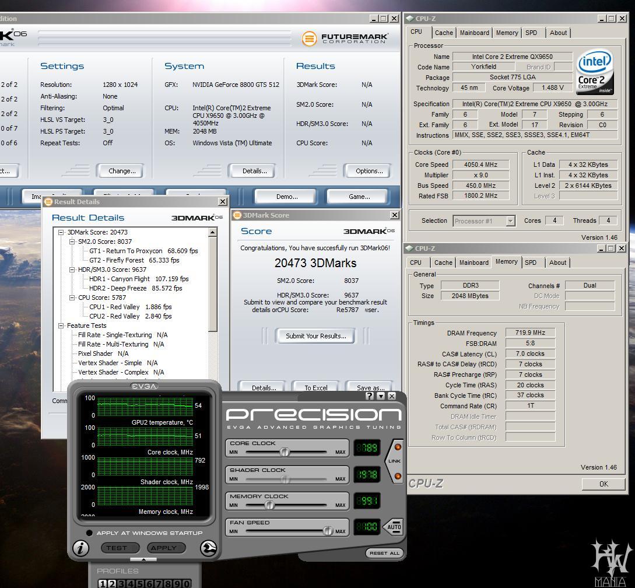Enable Apply at Windows Startup option
The height and width of the screenshot is (588, 635).
89,533
